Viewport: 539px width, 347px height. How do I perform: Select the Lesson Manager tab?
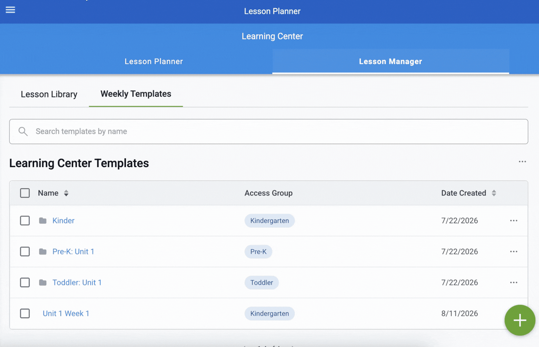pyautogui.click(x=391, y=61)
